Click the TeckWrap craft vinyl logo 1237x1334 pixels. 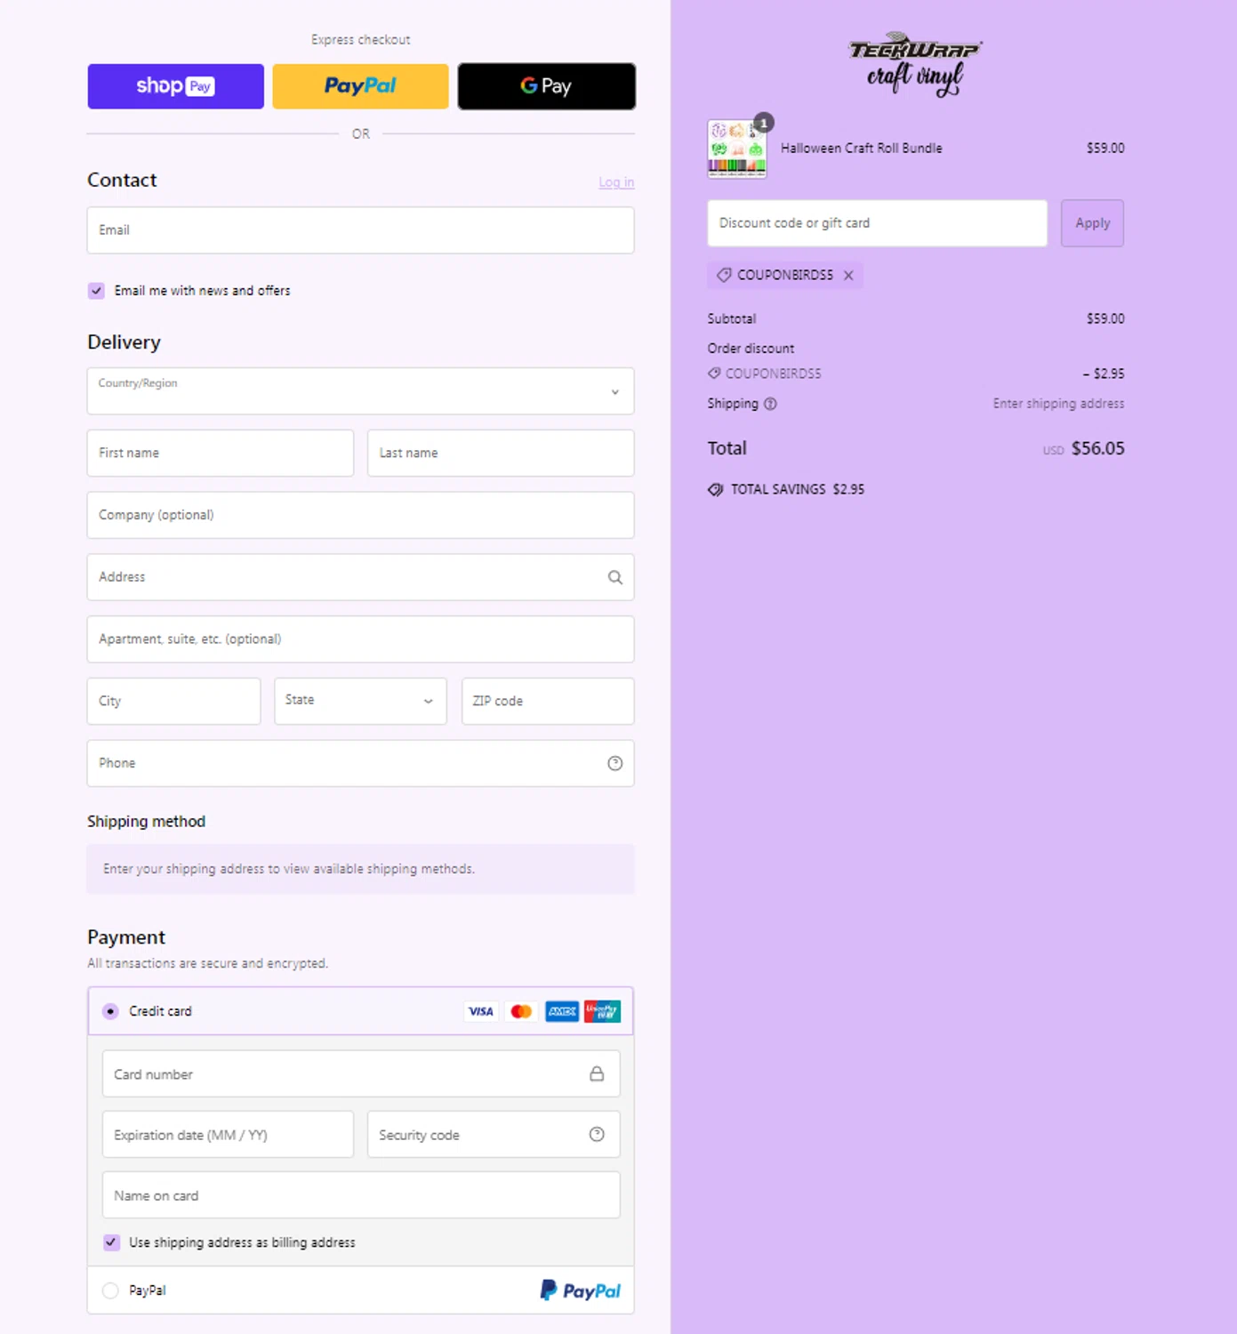pos(915,64)
